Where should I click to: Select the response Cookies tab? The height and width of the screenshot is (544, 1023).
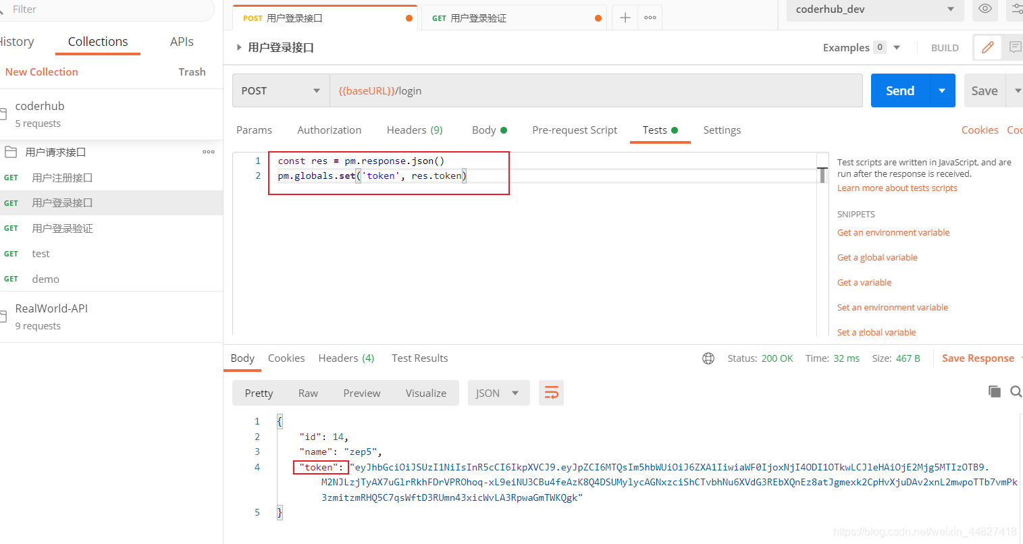tap(286, 358)
